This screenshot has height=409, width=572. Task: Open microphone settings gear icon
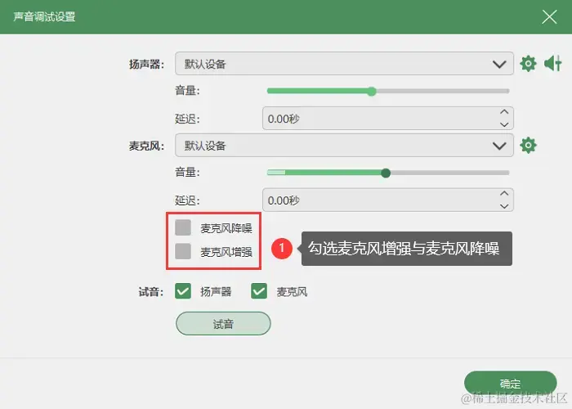[x=528, y=146]
